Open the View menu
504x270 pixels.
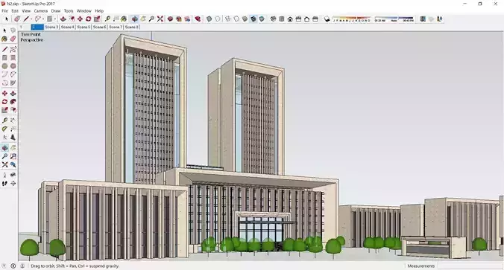(26, 11)
